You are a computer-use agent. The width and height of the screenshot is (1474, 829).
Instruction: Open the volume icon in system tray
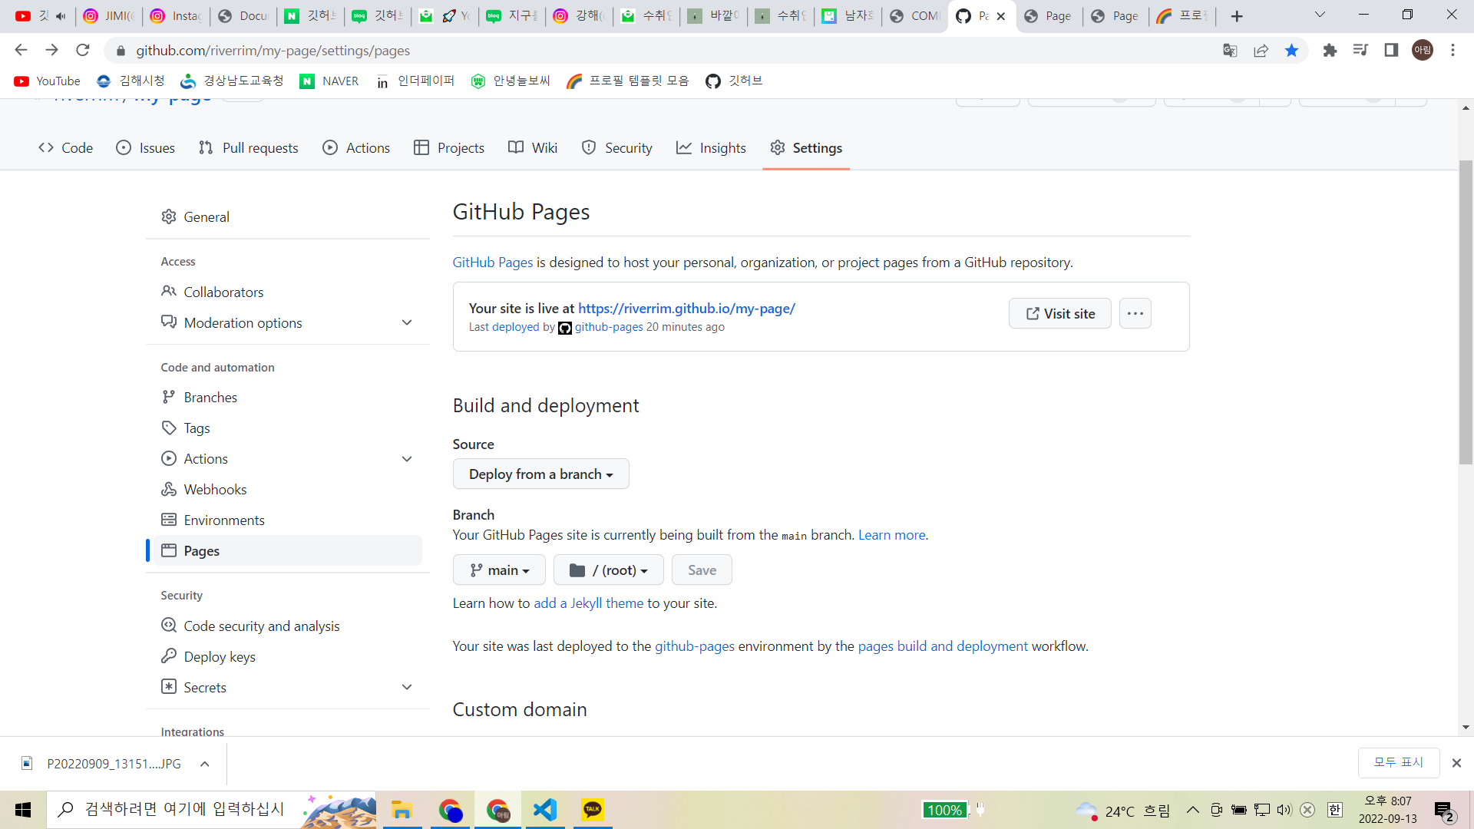click(x=1285, y=810)
